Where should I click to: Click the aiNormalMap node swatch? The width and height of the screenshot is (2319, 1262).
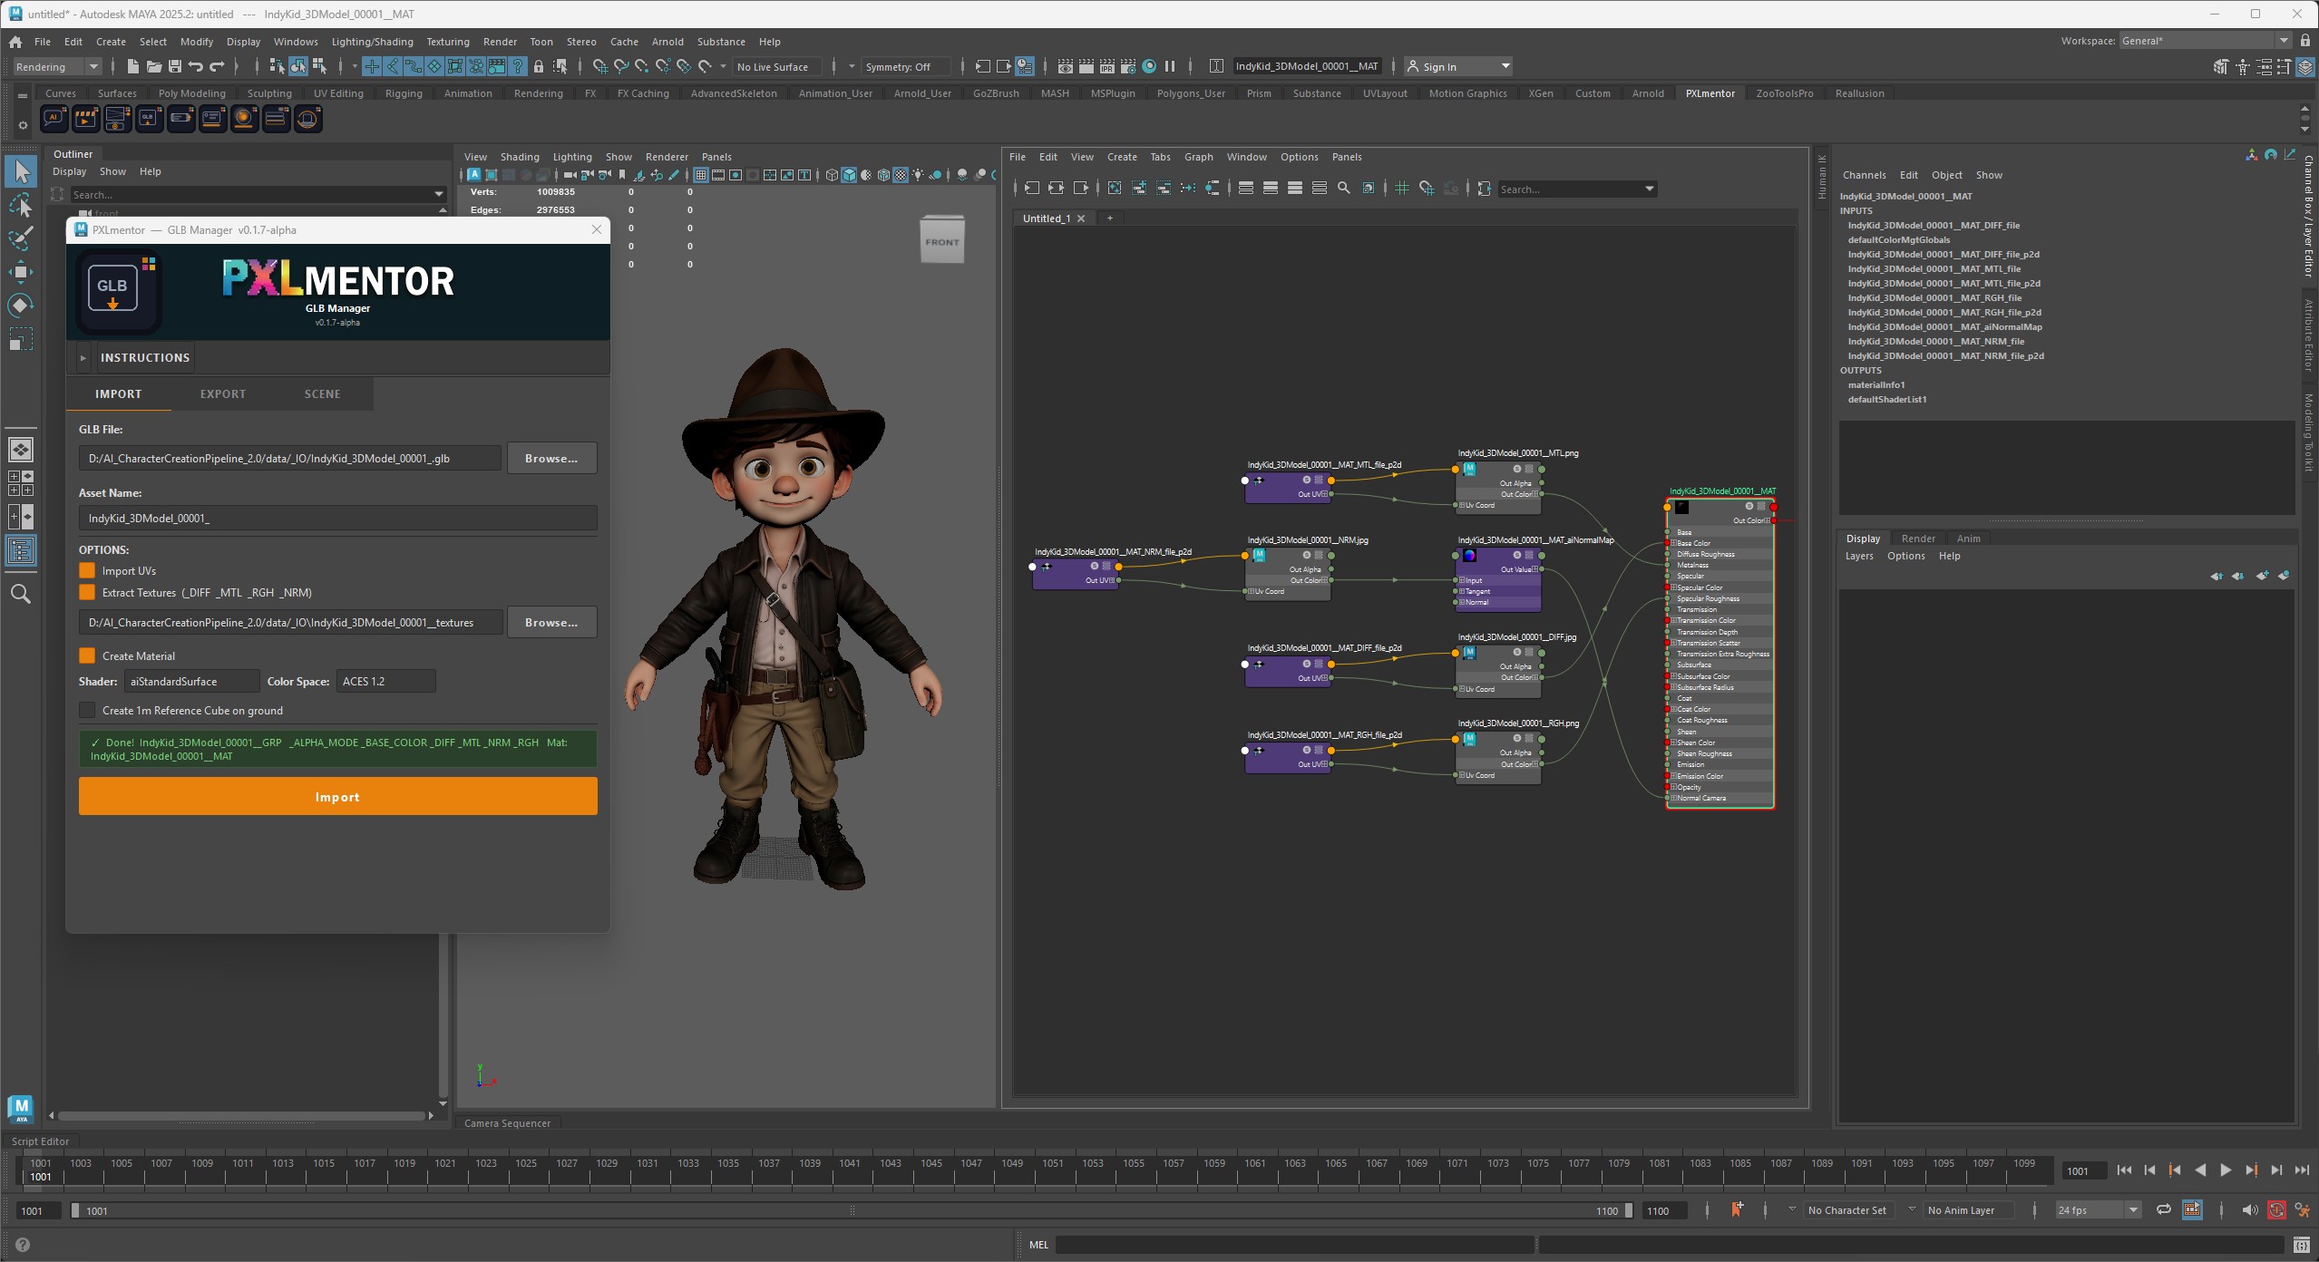tap(1469, 555)
